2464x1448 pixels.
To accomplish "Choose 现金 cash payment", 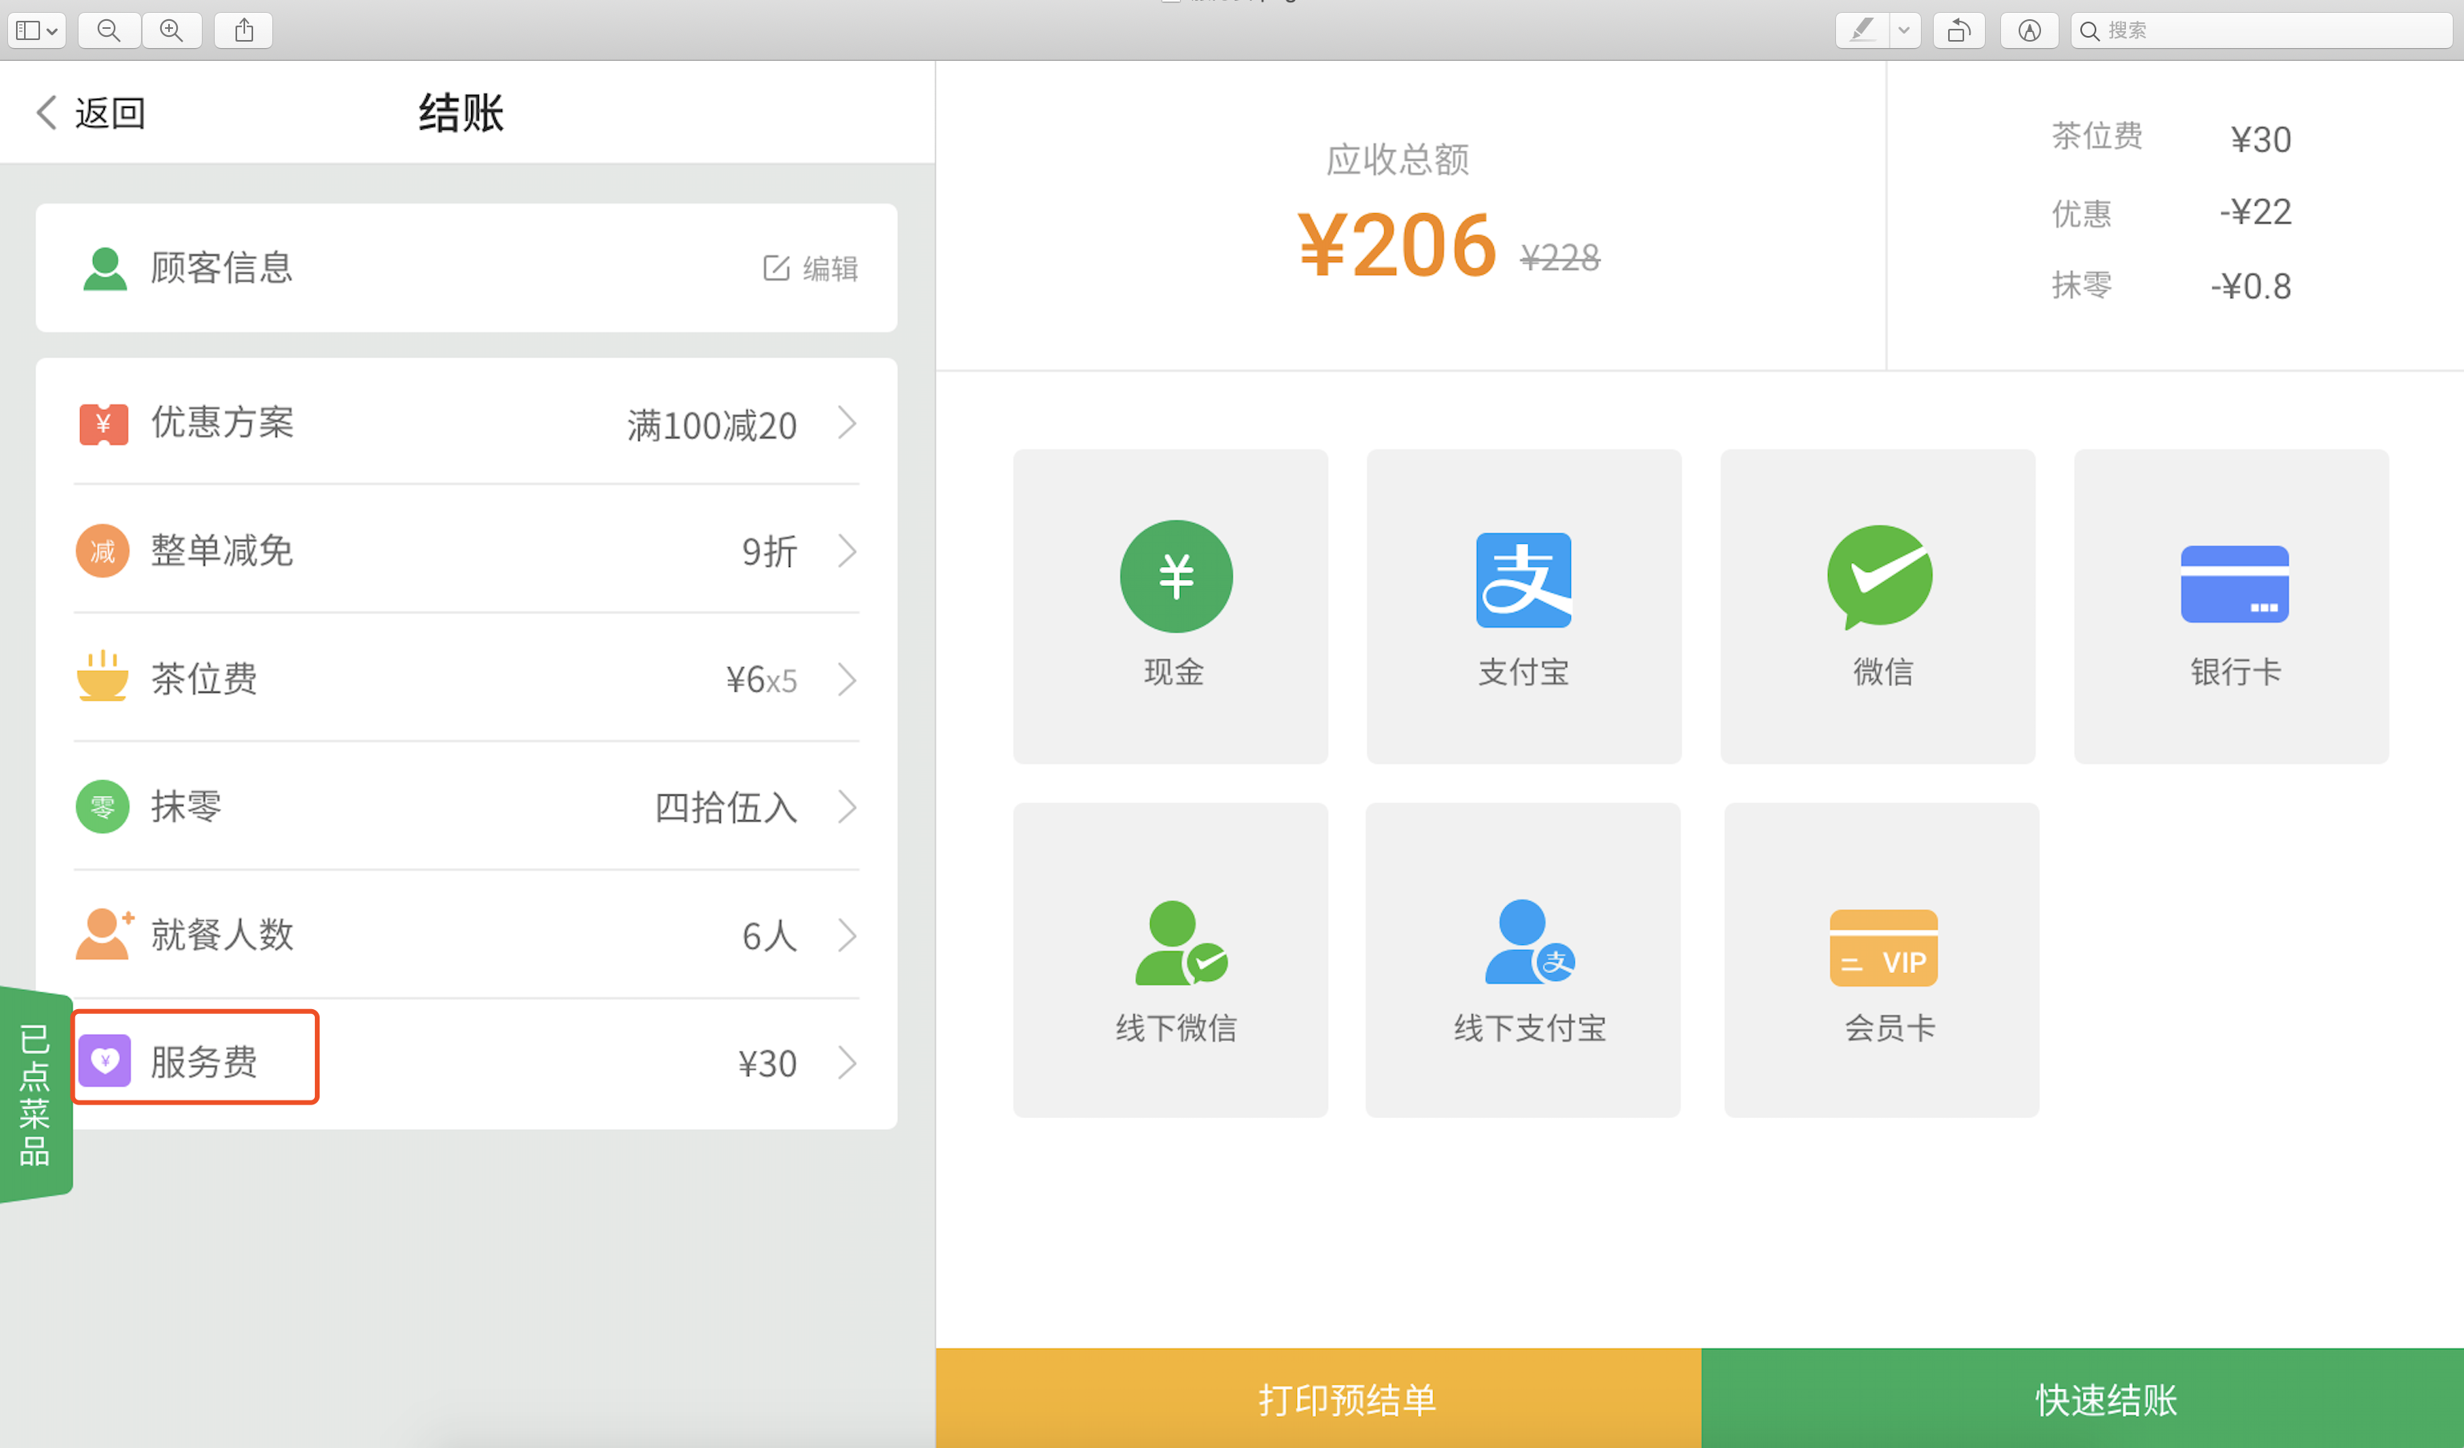I will tap(1170, 606).
